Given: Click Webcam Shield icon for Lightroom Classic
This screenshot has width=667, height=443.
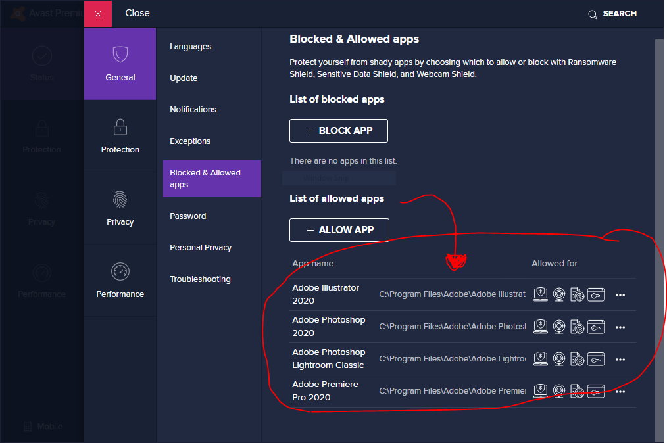Looking at the screenshot, I should [559, 359].
